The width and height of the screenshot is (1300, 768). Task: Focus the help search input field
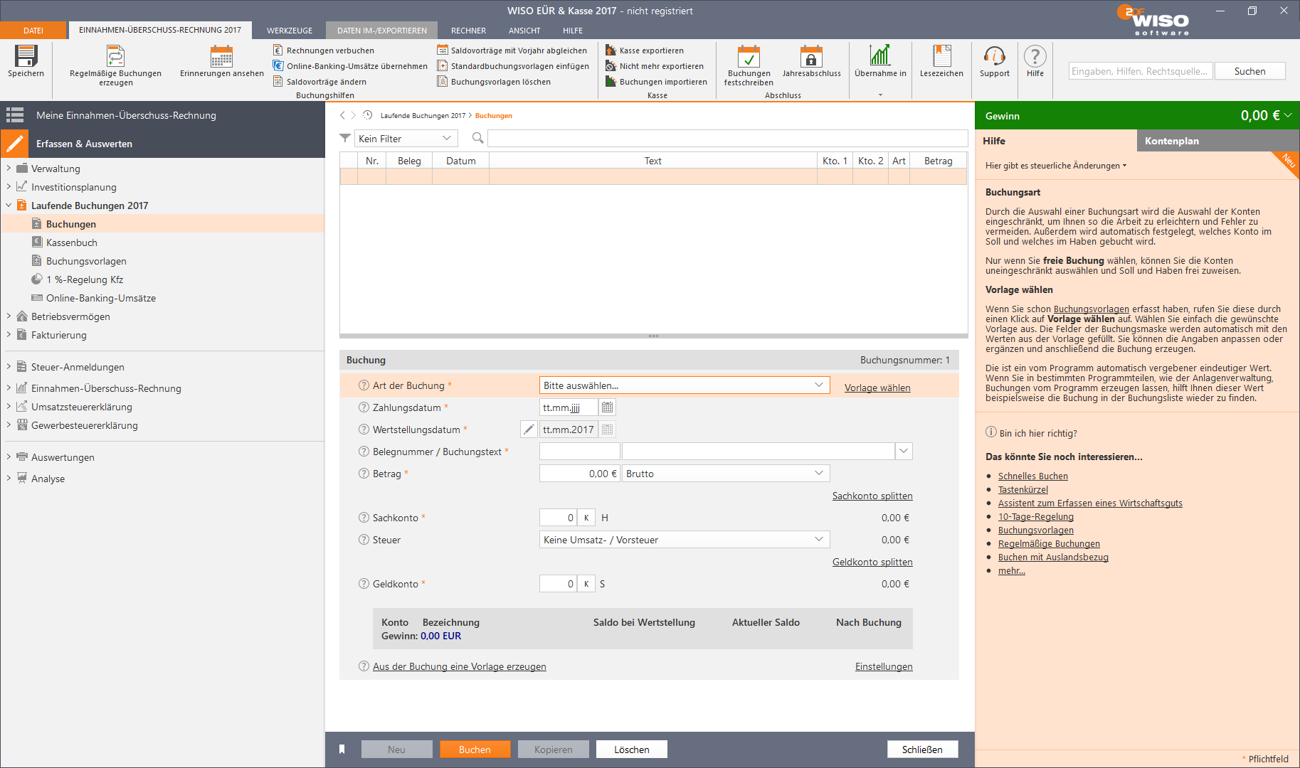1141,71
